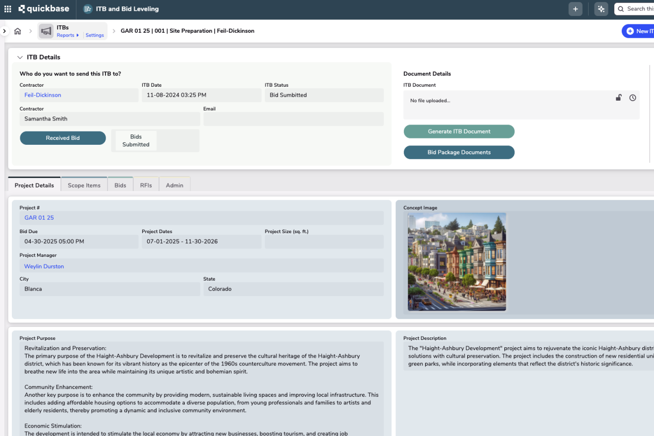Screen dimensions: 654x436
Task: Expand the left sidebar arrow
Action: point(4,31)
